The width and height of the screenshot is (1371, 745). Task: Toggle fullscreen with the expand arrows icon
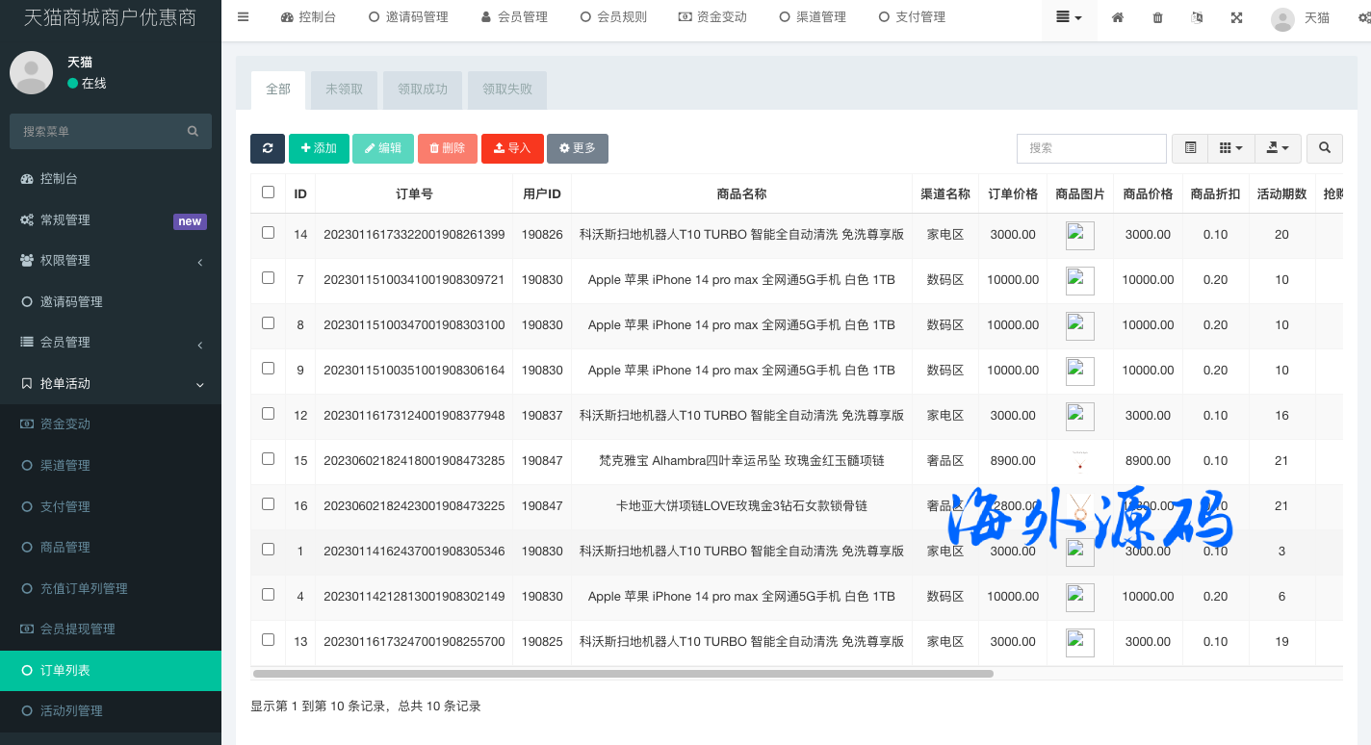[x=1236, y=17]
